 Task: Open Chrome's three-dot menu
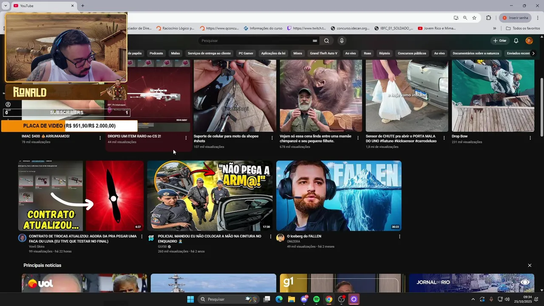538,18
